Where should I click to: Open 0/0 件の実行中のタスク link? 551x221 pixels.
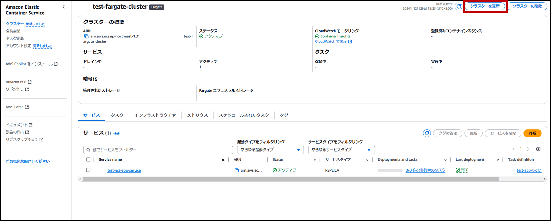point(425,170)
